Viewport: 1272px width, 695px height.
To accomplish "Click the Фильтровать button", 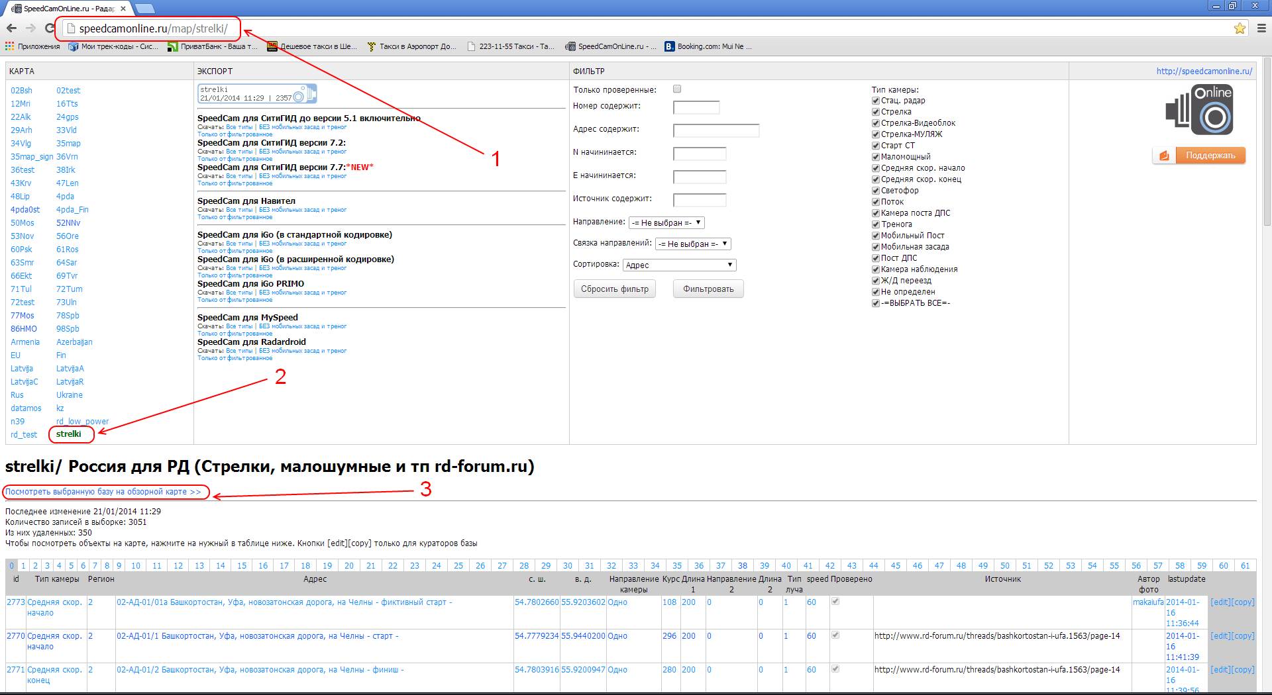I will 708,289.
